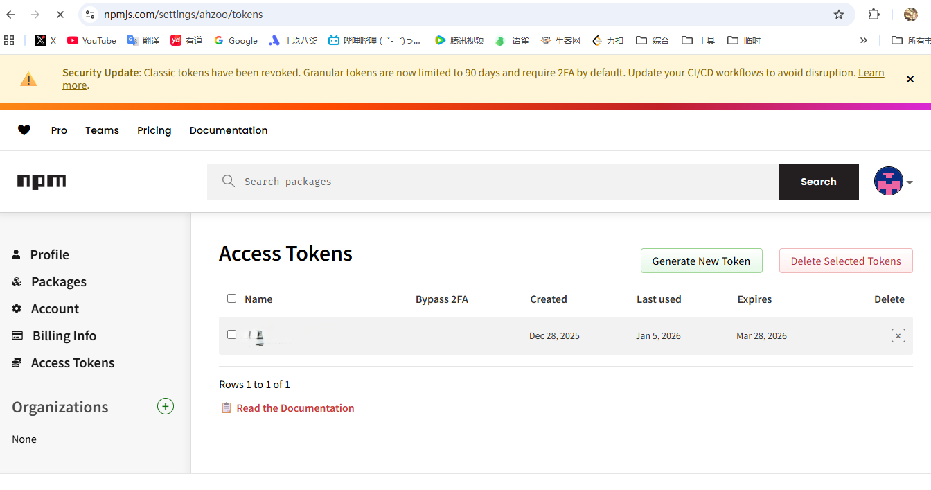The image size is (931, 490).
Task: Add organization with green plus icon
Action: click(165, 406)
